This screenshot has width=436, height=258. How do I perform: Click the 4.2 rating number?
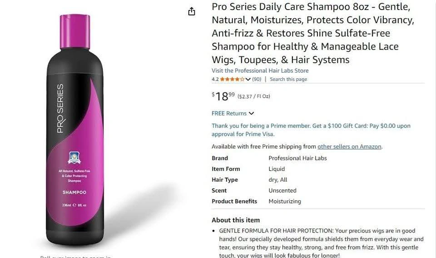pos(215,79)
